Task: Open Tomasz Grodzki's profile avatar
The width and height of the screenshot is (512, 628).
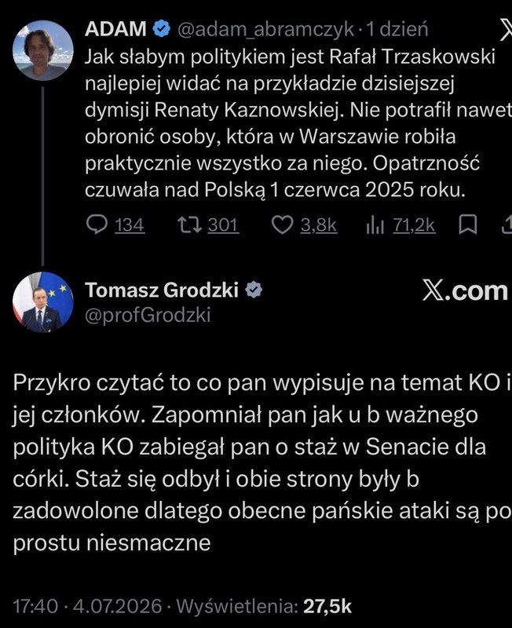Action: [43, 302]
